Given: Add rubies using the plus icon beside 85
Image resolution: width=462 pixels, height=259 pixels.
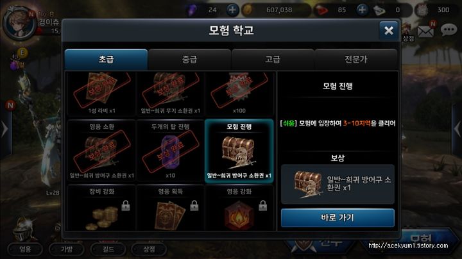Looking at the screenshot, I should coord(362,10).
